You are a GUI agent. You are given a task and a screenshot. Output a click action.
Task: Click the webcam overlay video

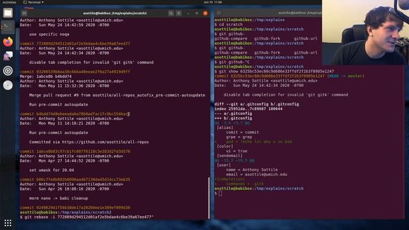(366, 33)
